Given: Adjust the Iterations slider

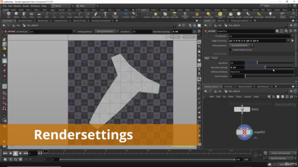Looking at the screenshot, I should coord(270,63).
